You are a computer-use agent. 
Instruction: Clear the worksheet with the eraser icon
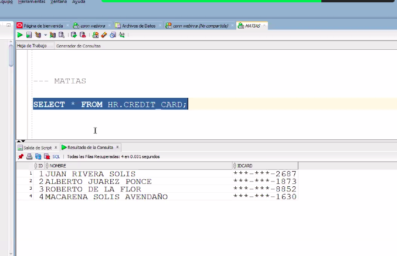tap(104, 35)
